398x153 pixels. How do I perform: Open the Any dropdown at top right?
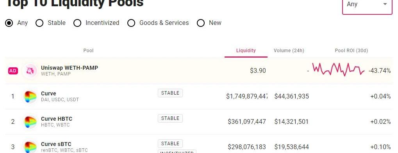367,5
